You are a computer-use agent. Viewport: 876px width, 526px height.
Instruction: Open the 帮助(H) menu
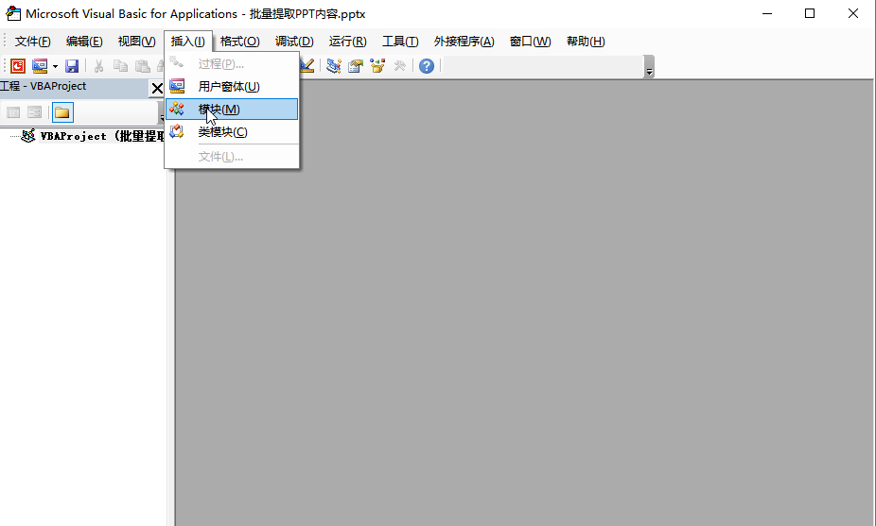click(586, 42)
